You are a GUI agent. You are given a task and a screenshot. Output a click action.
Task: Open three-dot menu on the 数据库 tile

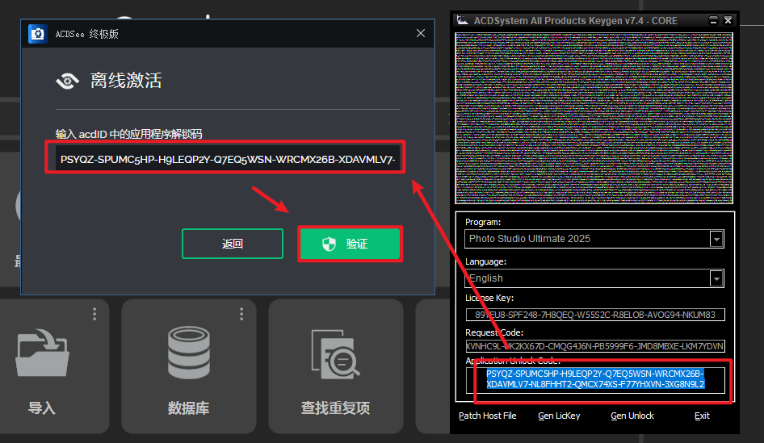click(241, 314)
